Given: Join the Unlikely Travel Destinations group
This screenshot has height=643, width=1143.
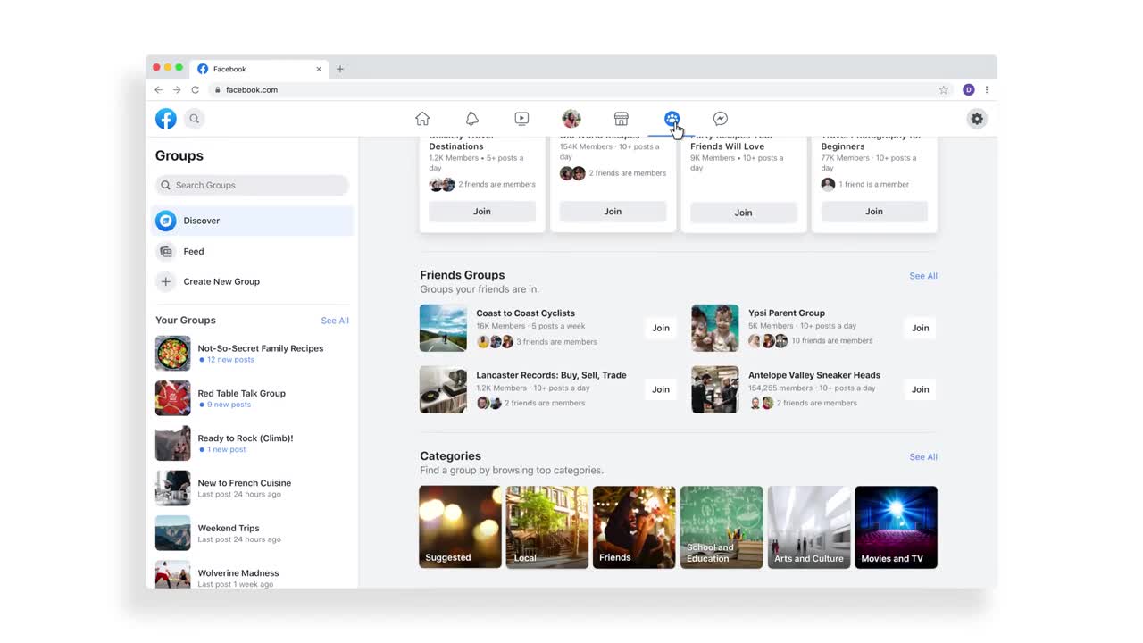Looking at the screenshot, I should point(482,212).
